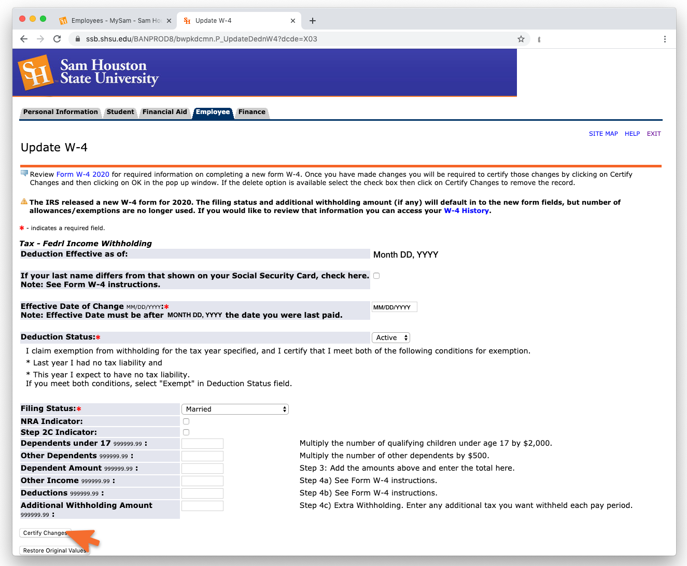
Task: Click the browser back arrow
Action: click(24, 39)
